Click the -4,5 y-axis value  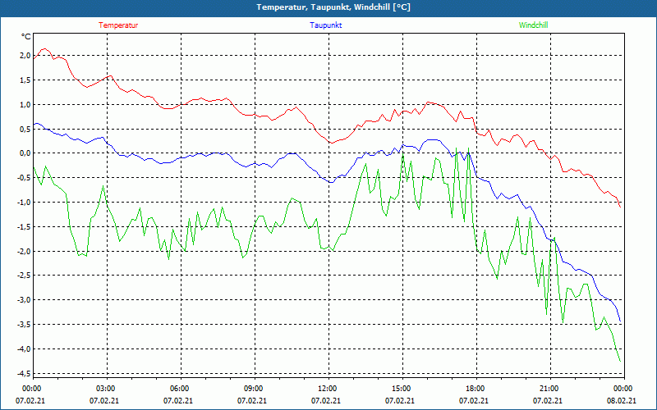(24, 373)
